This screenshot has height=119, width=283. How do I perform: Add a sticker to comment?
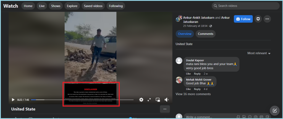pyautogui.click(x=267, y=117)
